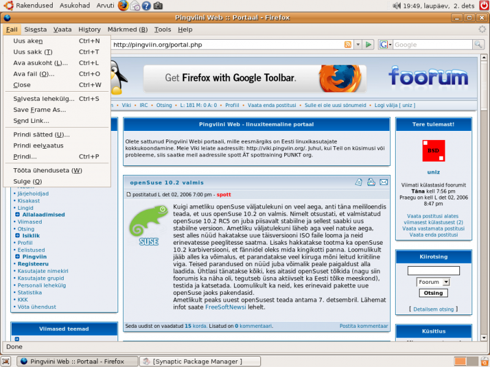
Task: Choose Tööta ühenduseta menu entry
Action: pyautogui.click(x=57, y=171)
